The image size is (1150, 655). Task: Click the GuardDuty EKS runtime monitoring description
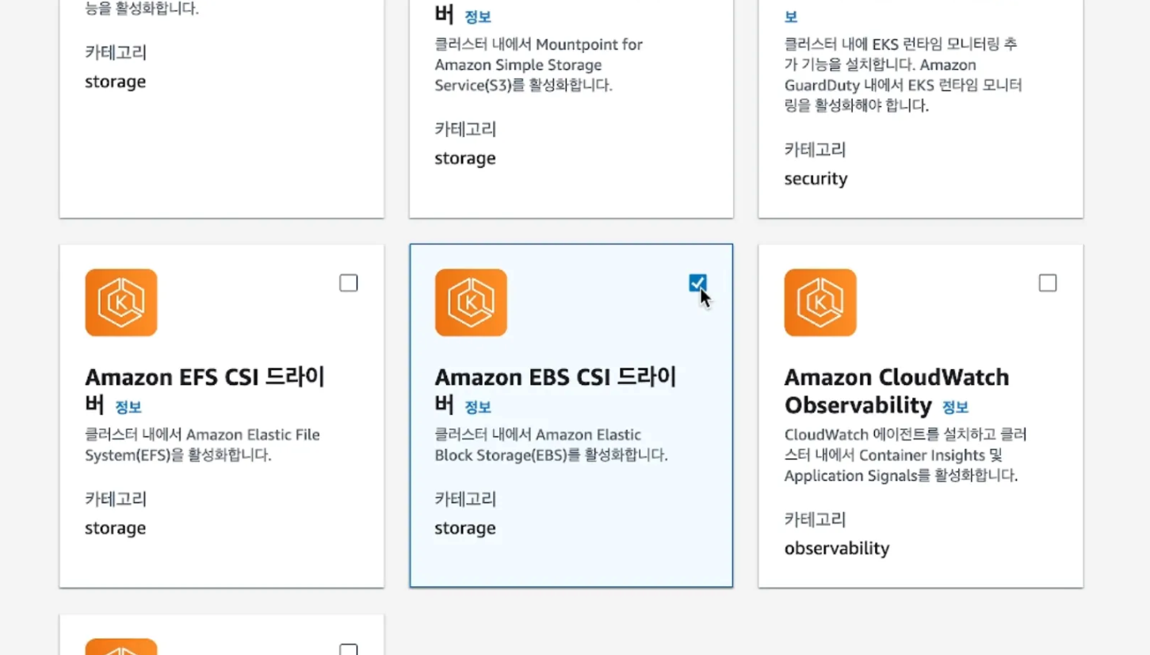click(904, 75)
